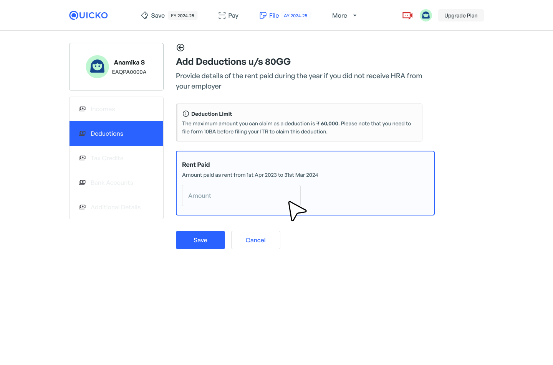Select the AY 2024-25 year label
553x365 pixels.
pyautogui.click(x=295, y=16)
